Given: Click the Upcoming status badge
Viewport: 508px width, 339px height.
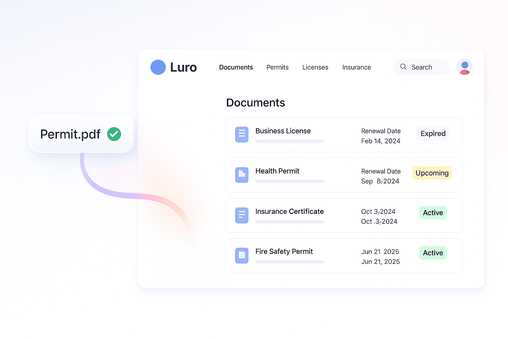Looking at the screenshot, I should (432, 173).
